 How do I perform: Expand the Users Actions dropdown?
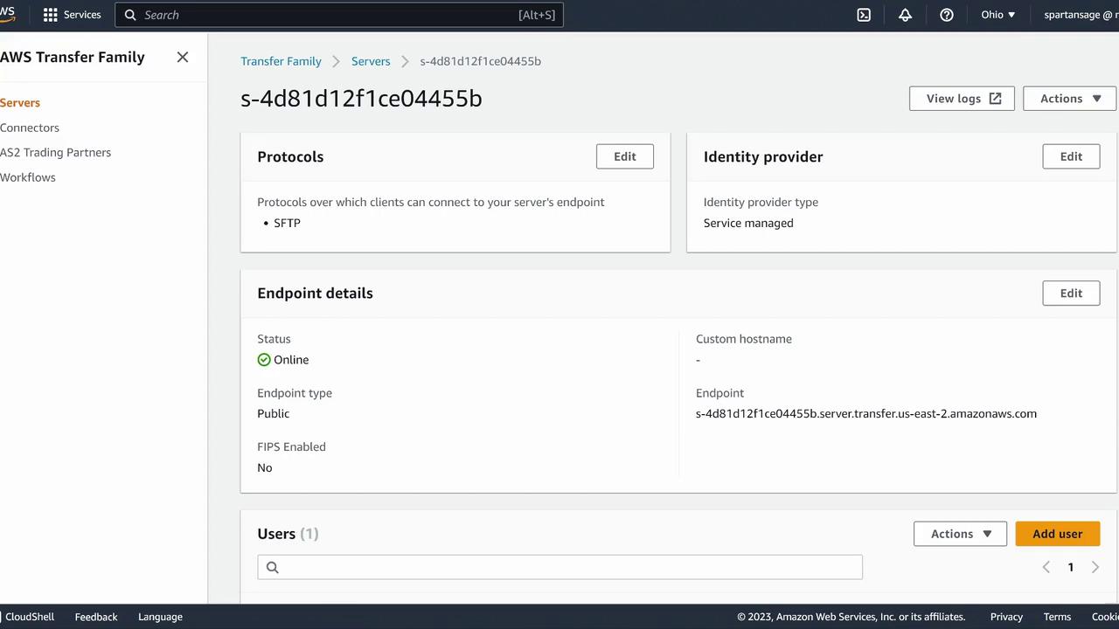click(x=960, y=534)
